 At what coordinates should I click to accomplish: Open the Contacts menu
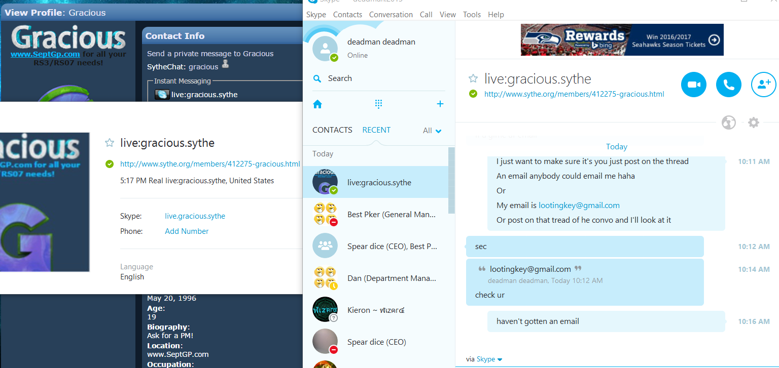click(x=347, y=15)
